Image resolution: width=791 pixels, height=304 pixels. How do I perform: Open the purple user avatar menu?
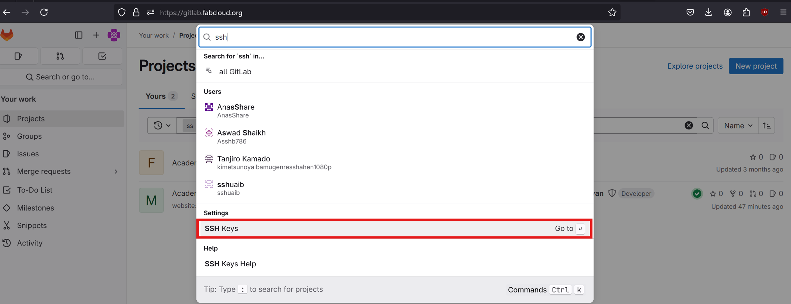(x=114, y=35)
